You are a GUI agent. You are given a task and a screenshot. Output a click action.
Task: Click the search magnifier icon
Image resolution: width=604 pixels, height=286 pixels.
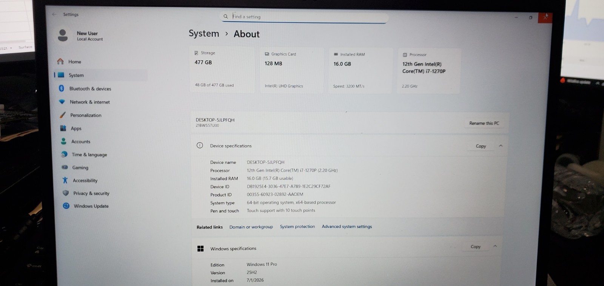226,17
